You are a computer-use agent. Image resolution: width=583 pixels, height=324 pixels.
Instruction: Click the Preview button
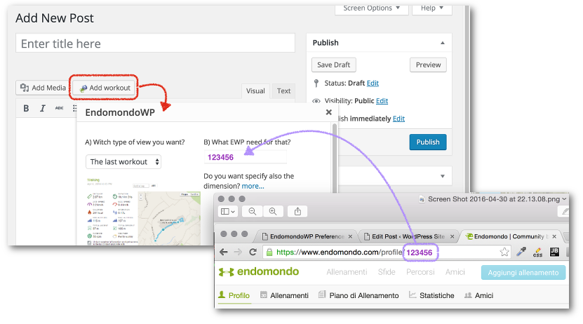click(x=429, y=65)
